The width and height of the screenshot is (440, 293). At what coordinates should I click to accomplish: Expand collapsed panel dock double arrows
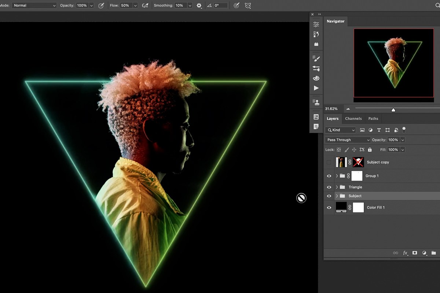(x=319, y=14)
